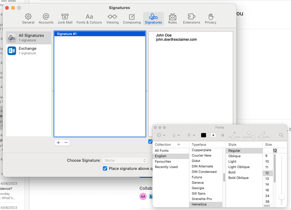The height and width of the screenshot is (210, 291).
Task: Open General preferences pane
Action: 28,18
